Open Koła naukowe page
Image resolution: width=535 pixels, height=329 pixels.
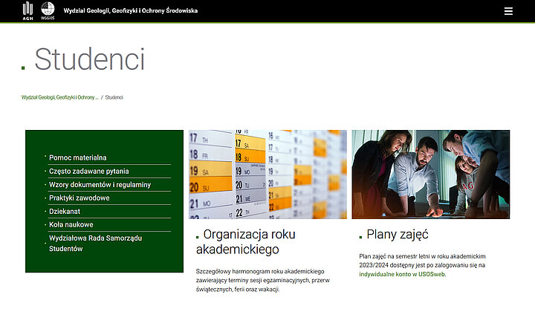(x=71, y=225)
